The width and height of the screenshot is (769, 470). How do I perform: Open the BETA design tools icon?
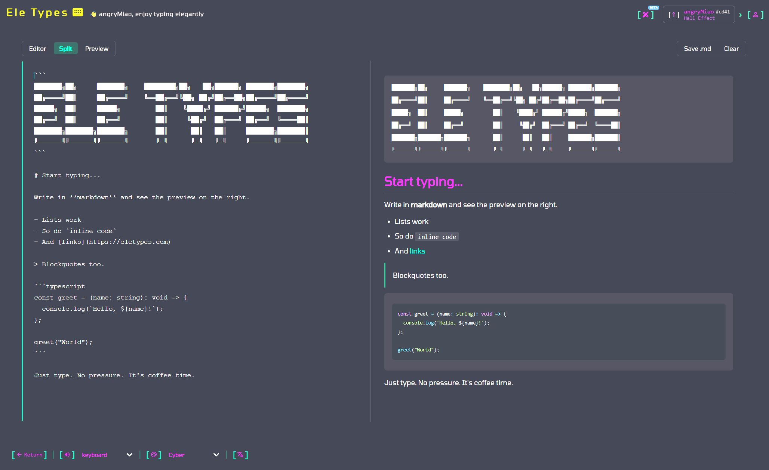tap(646, 15)
